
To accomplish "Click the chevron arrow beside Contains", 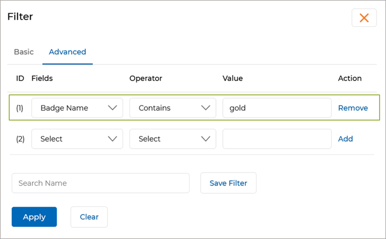I will 206,108.
